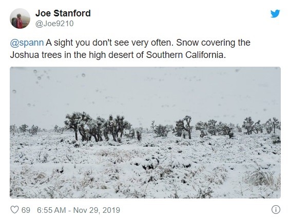The height and width of the screenshot is (219, 288).
Task: Click the person in red in the avatar
Action: pyautogui.click(x=20, y=22)
